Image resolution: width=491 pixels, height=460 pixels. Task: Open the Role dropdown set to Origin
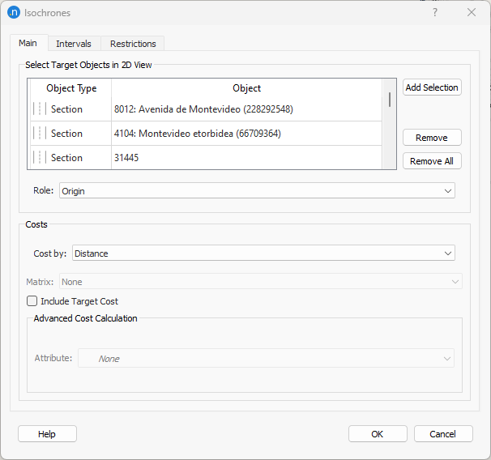tap(257, 191)
